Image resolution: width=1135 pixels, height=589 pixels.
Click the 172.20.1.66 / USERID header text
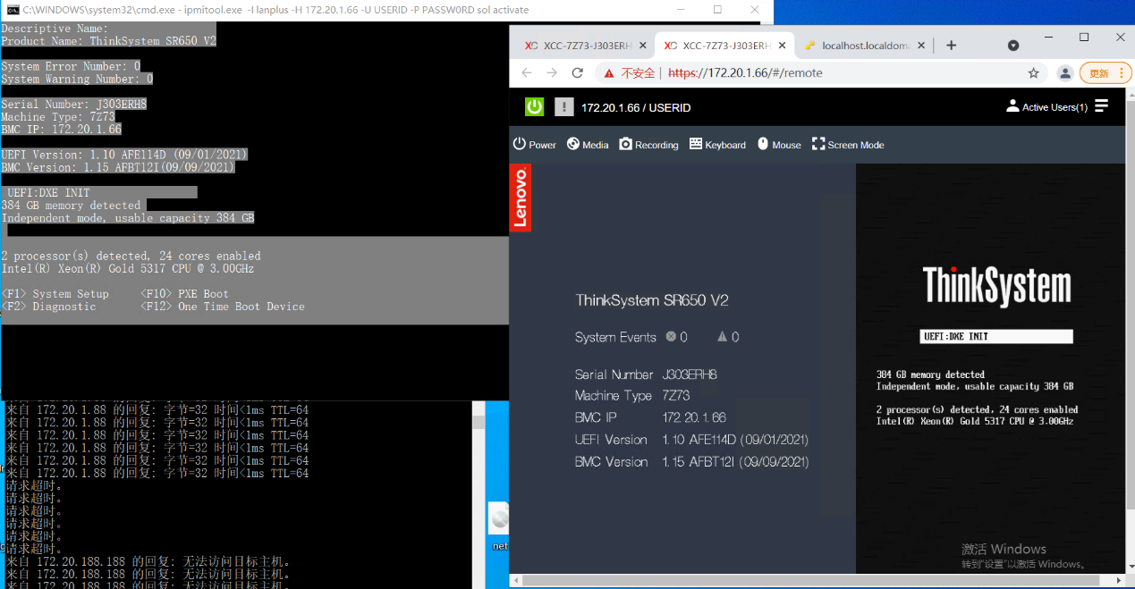coord(636,107)
